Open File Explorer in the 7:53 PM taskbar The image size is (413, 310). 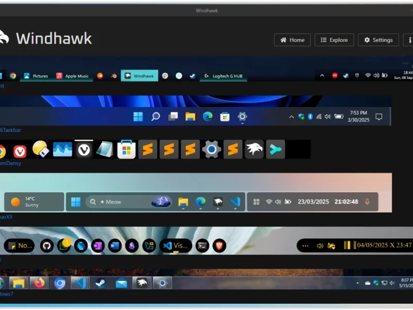click(190, 117)
